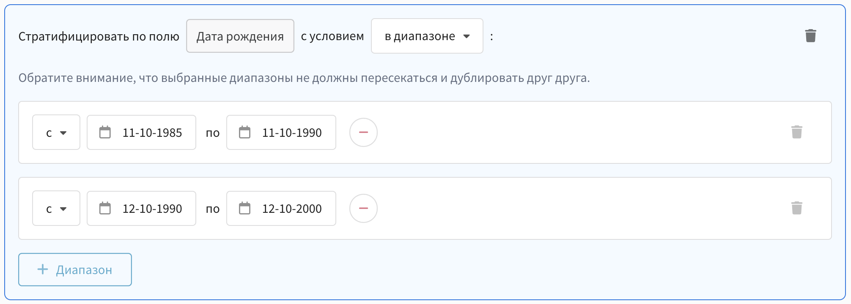Open calendar icon beside 12-10-2000 date
Image resolution: width=851 pixels, height=304 pixels.
[x=244, y=209]
